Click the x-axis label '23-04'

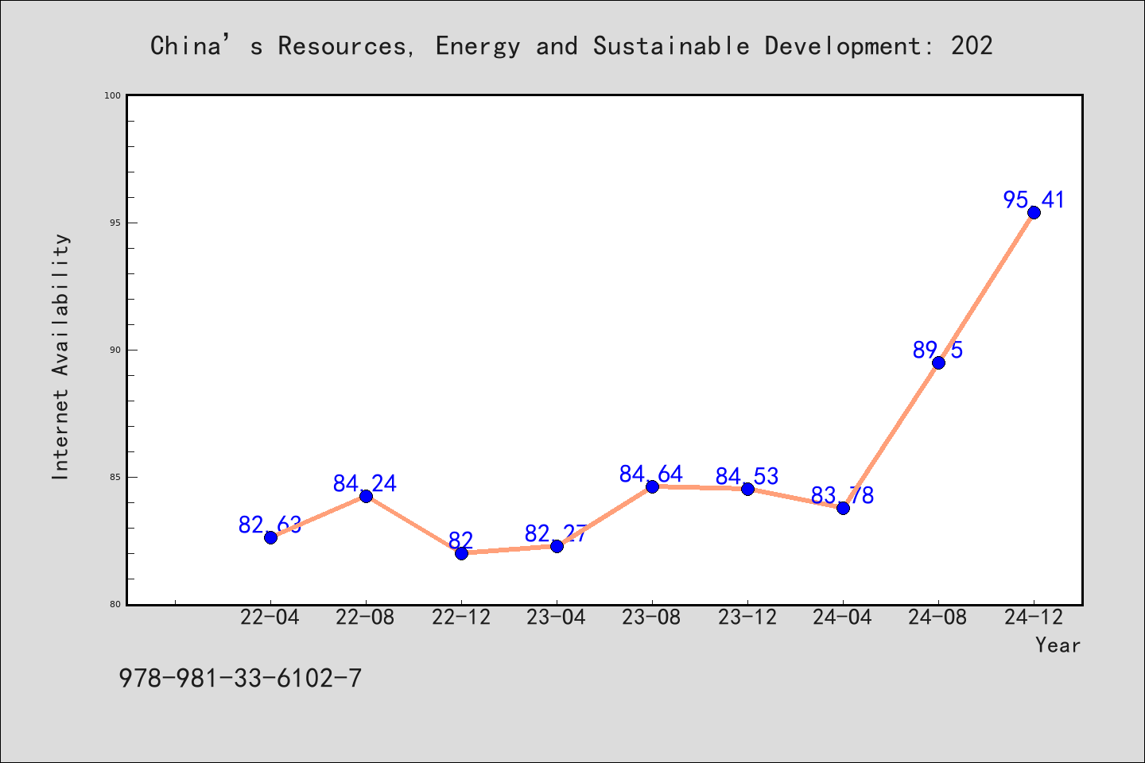coord(557,618)
